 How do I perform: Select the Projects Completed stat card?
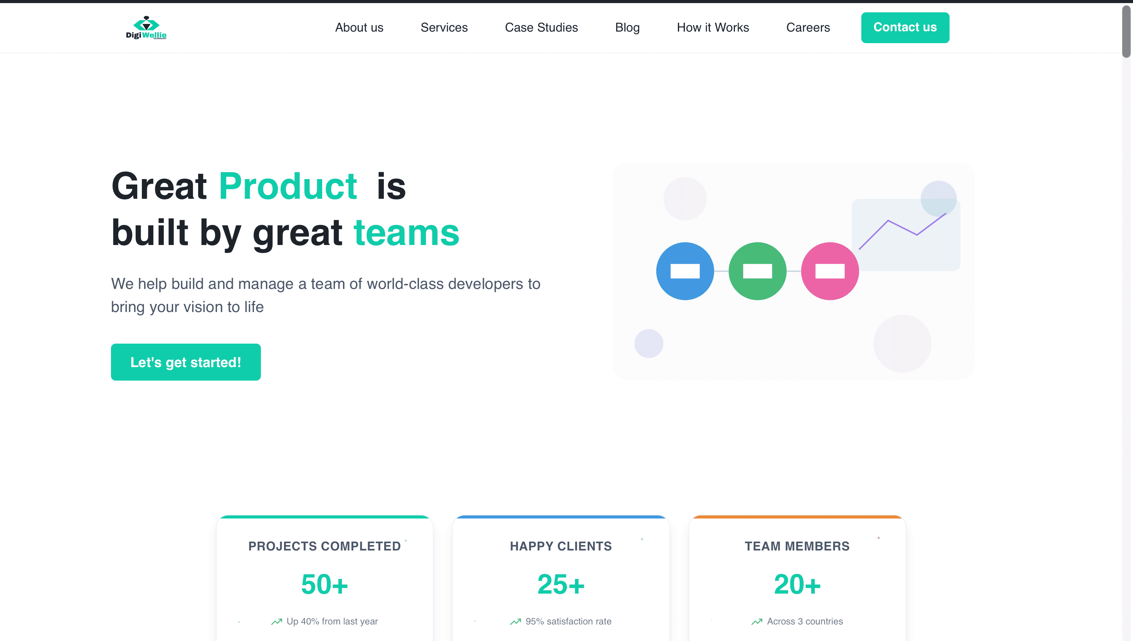(324, 577)
